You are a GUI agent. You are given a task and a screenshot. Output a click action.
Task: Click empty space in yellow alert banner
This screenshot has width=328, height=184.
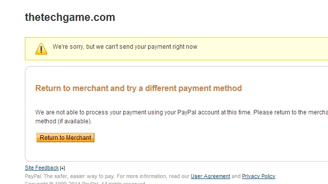coord(261,49)
